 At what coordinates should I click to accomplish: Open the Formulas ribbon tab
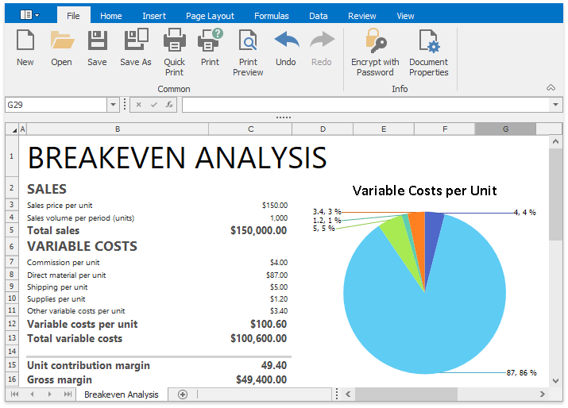[272, 16]
